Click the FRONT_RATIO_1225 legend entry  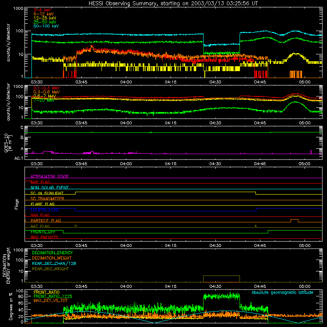[x=53, y=296]
